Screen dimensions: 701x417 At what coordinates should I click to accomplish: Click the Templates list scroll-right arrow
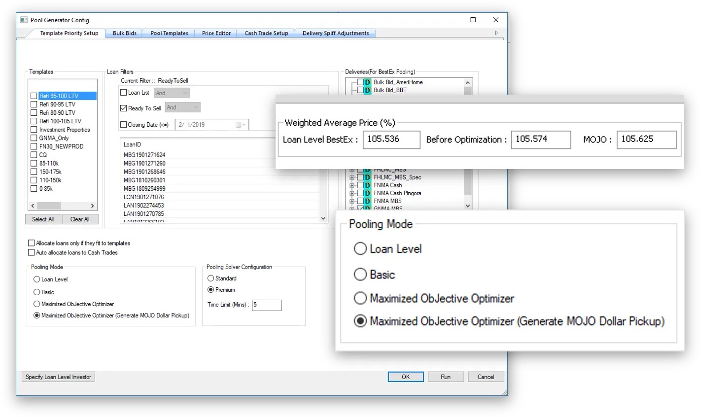[x=92, y=206]
